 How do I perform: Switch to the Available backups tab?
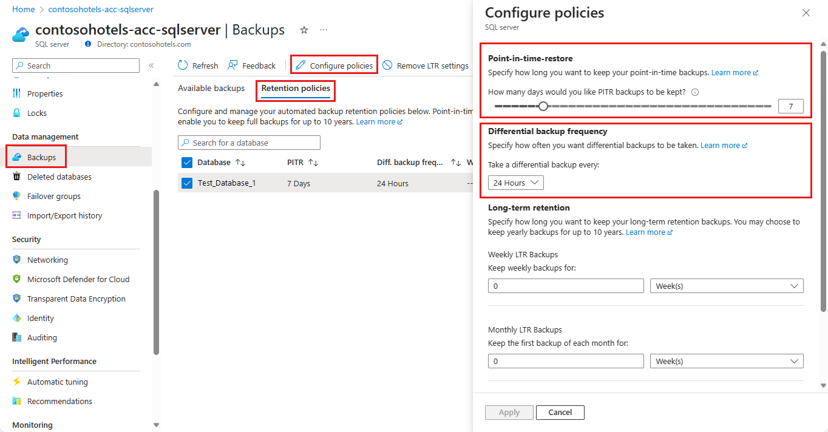tap(211, 89)
